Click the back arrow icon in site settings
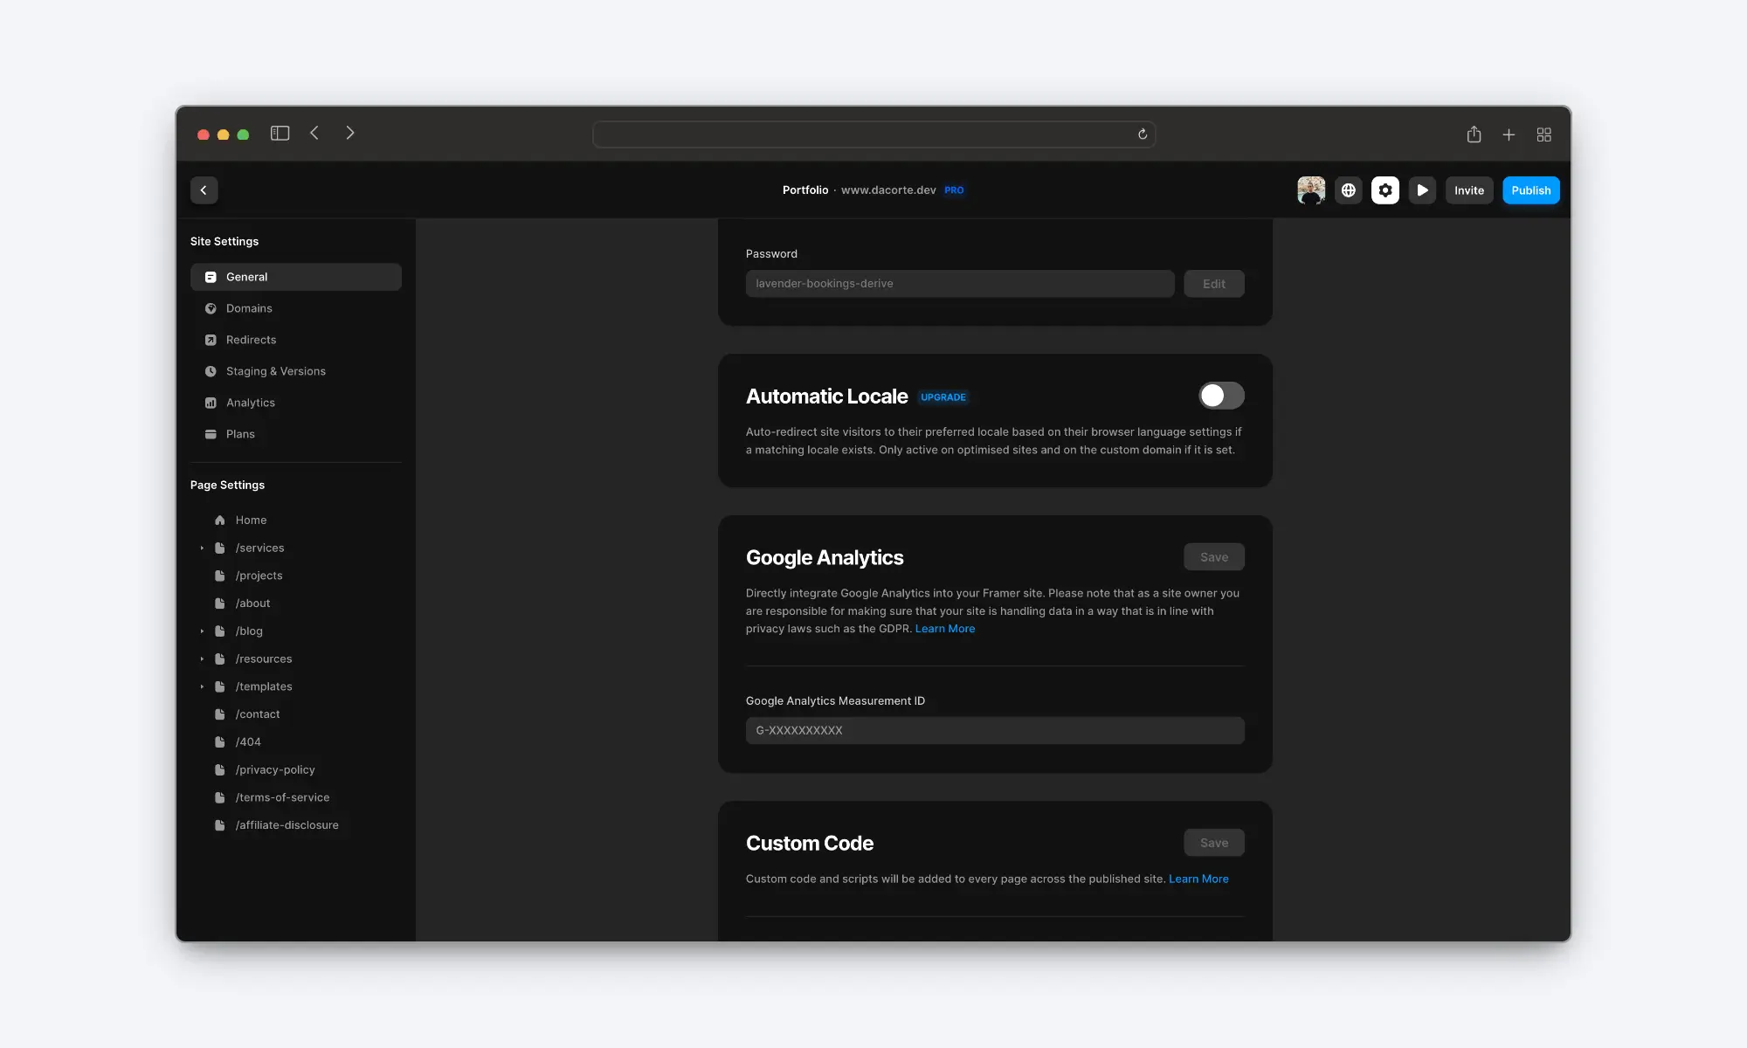Screen dimensions: 1747x1048 (204, 190)
